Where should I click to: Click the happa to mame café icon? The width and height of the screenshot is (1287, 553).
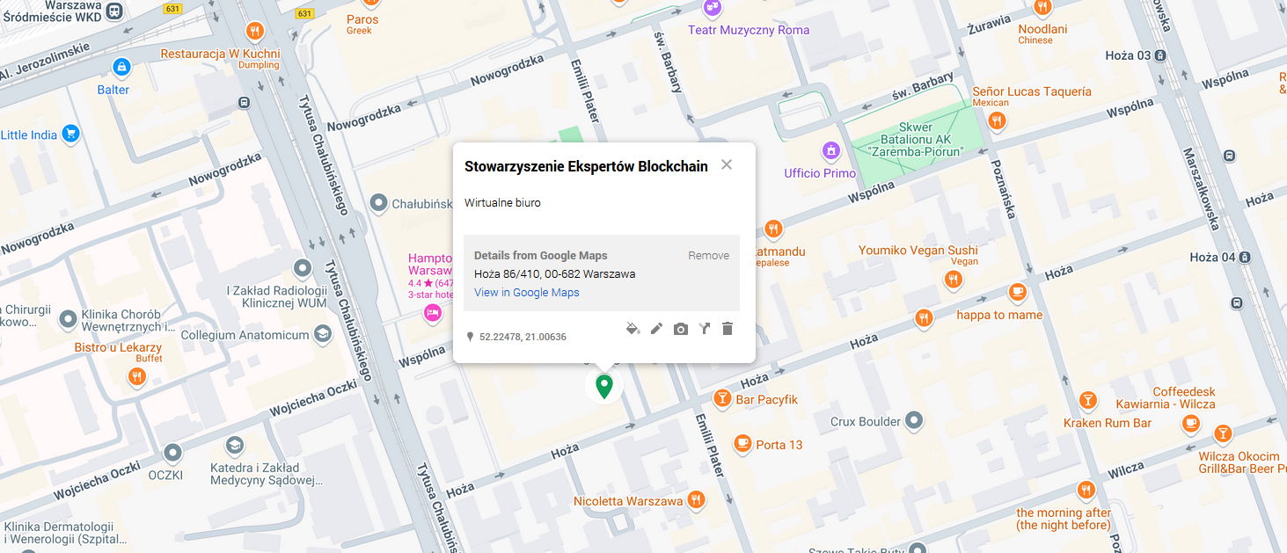pos(1018,291)
